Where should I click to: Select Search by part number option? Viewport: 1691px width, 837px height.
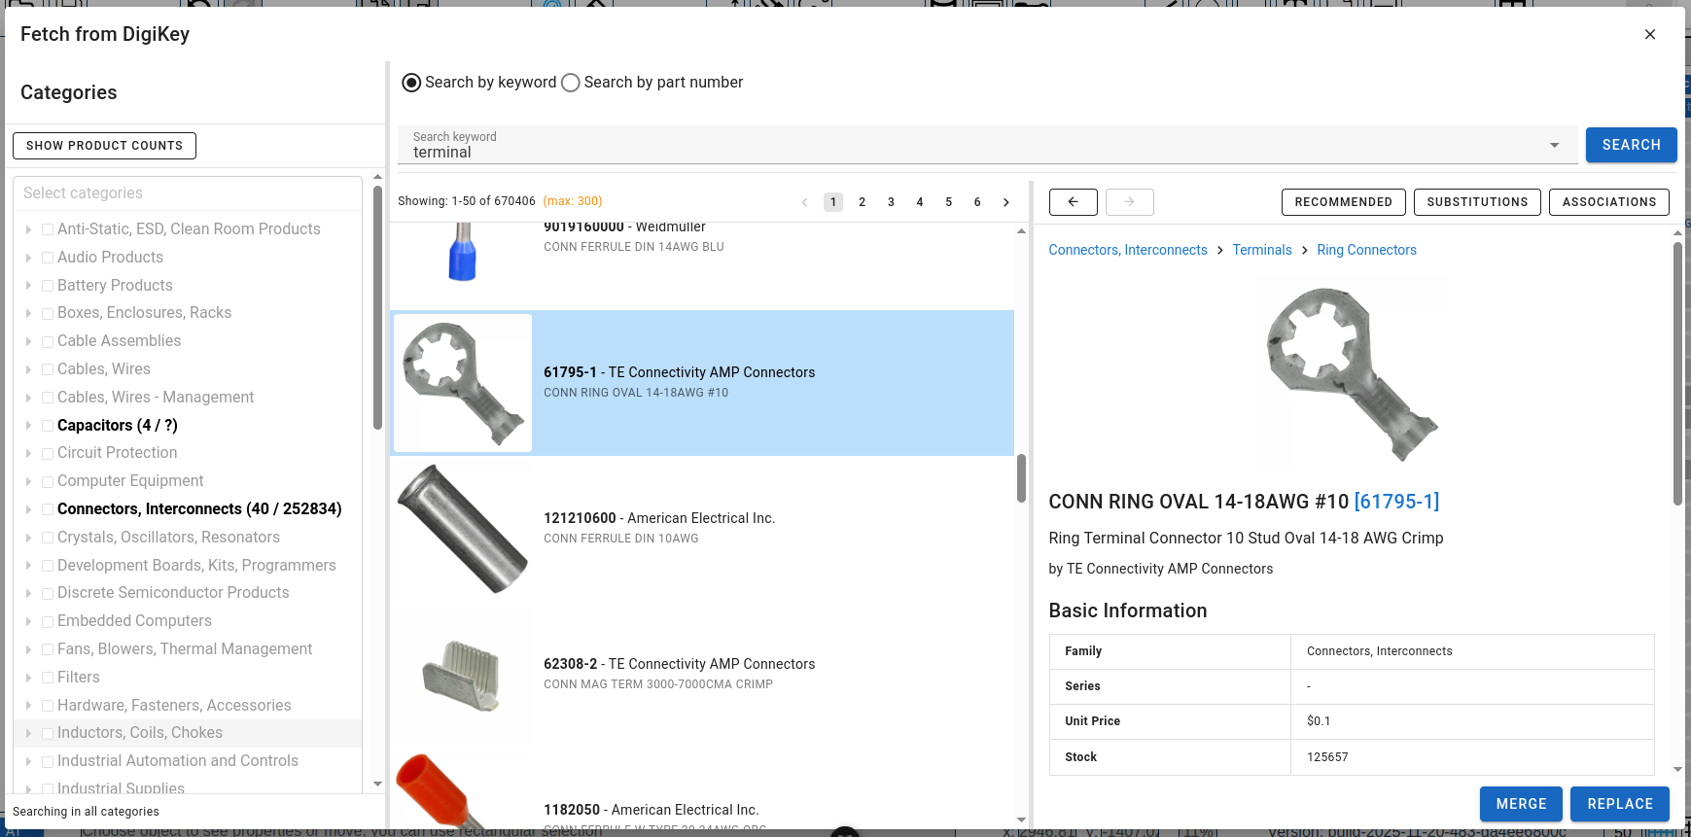(571, 83)
